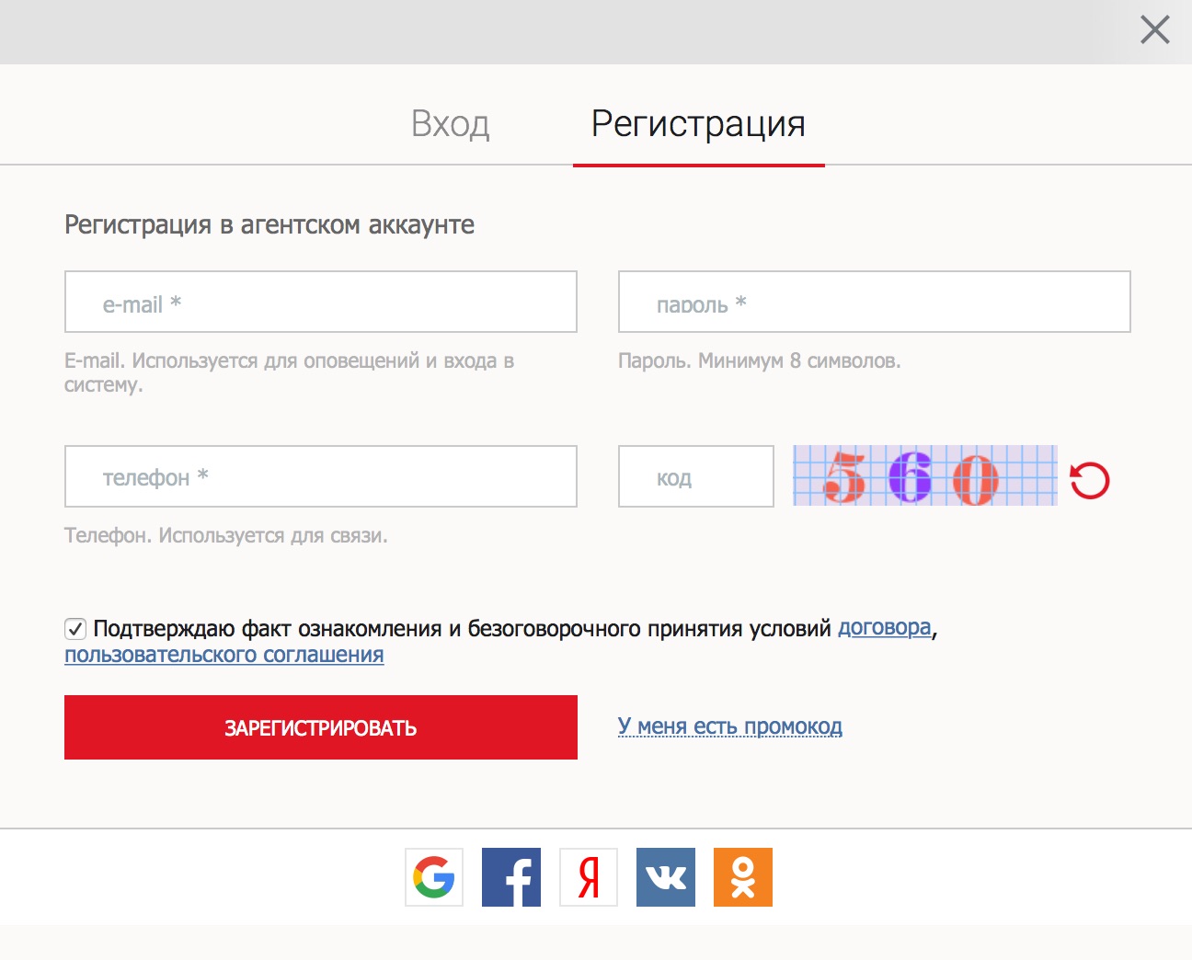The height and width of the screenshot is (960, 1192).
Task: Sign in with Yandex icon
Action: [x=589, y=877]
